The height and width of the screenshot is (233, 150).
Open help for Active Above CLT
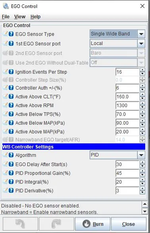click(11, 97)
